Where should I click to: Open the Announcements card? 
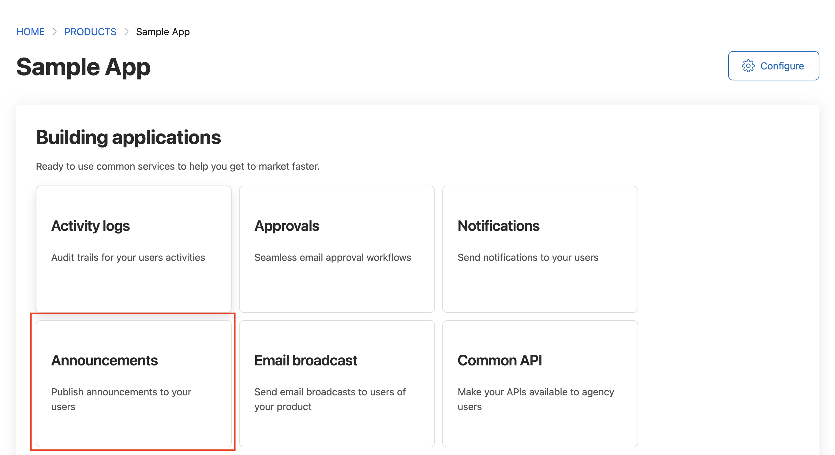[x=133, y=384]
